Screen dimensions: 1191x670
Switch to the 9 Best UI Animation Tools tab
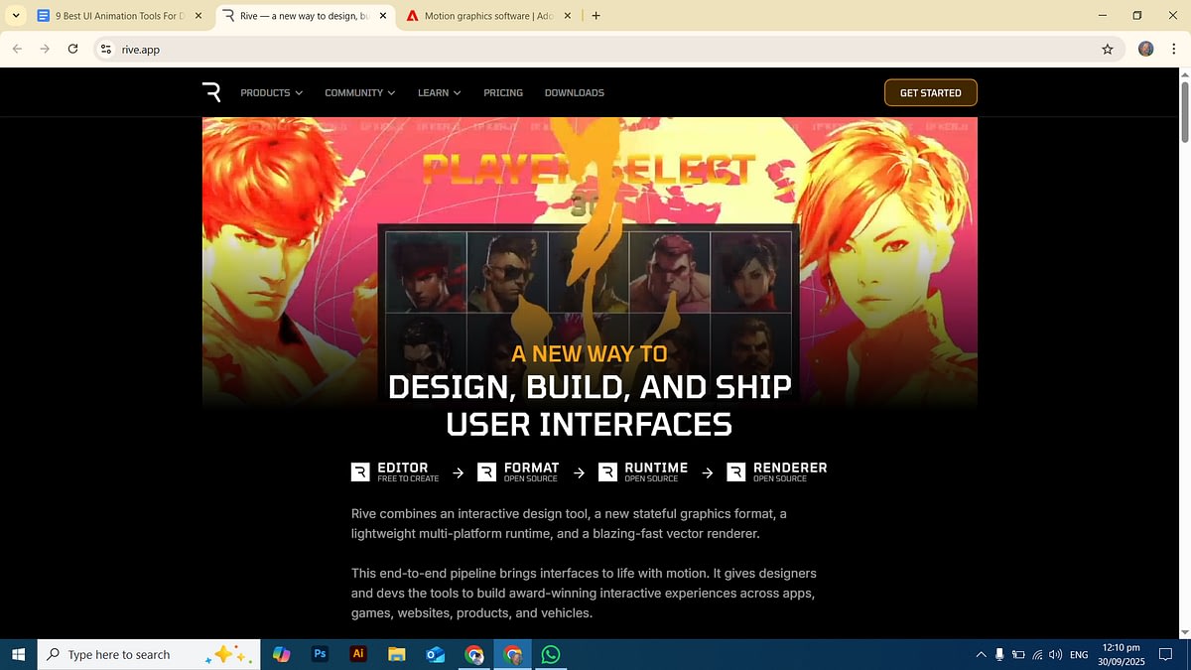click(114, 16)
